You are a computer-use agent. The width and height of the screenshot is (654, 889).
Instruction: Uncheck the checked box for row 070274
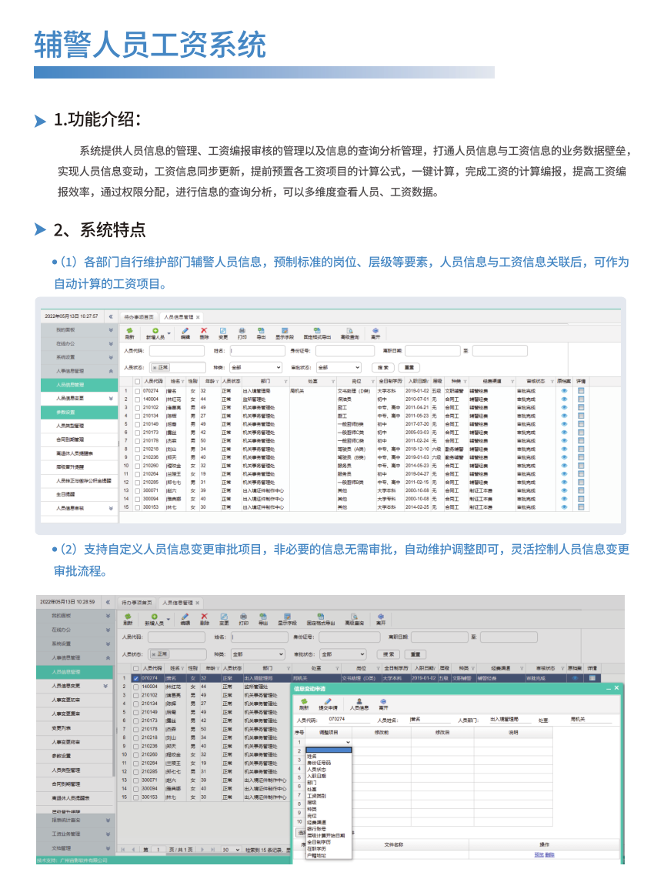(x=136, y=678)
